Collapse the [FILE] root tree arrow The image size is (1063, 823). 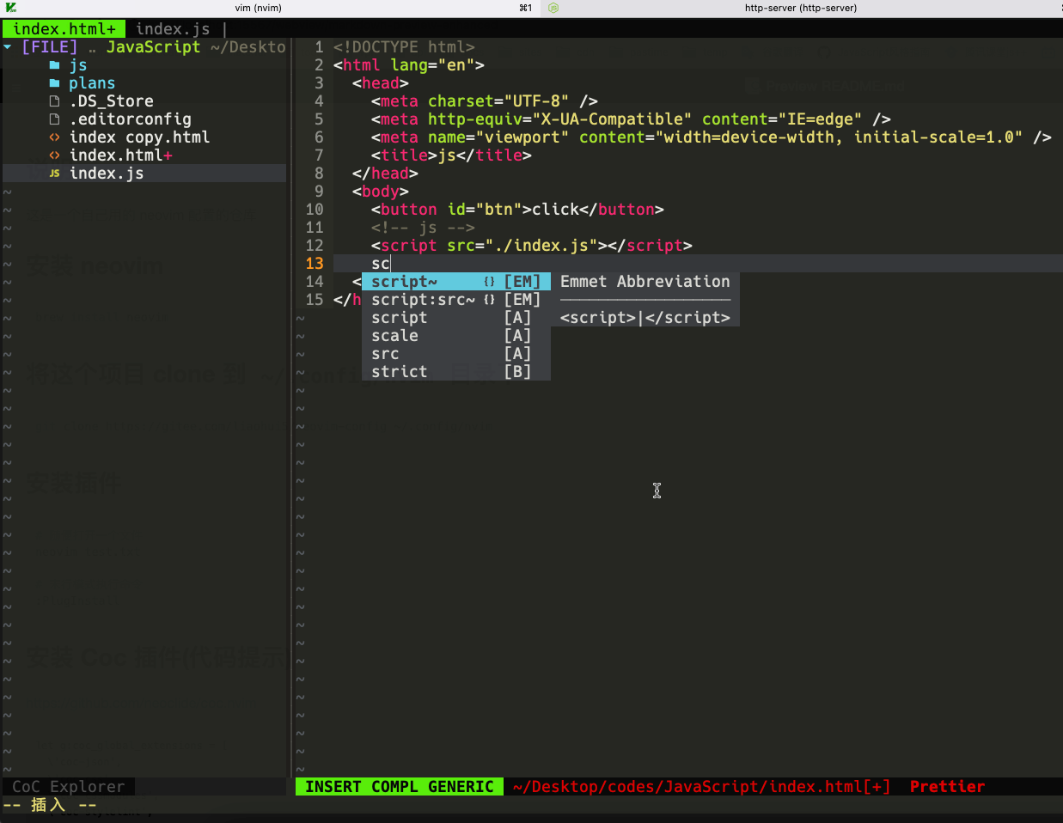point(8,47)
